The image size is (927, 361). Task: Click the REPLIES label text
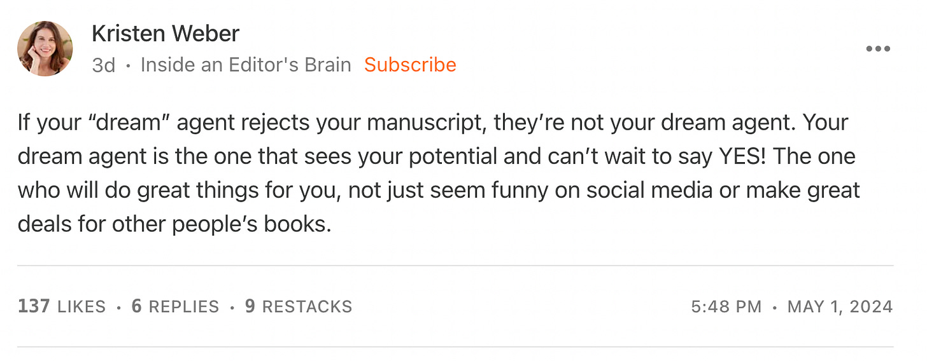184,306
